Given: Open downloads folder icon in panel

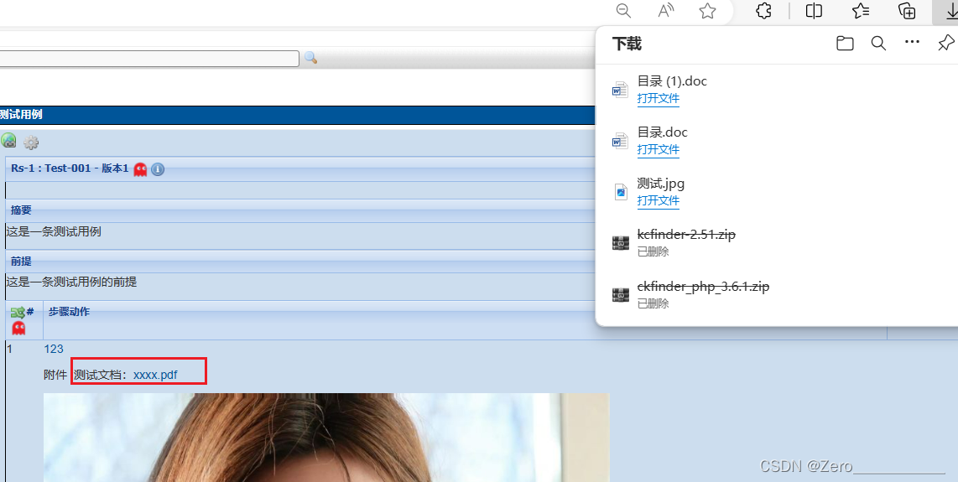Looking at the screenshot, I should click(x=845, y=44).
